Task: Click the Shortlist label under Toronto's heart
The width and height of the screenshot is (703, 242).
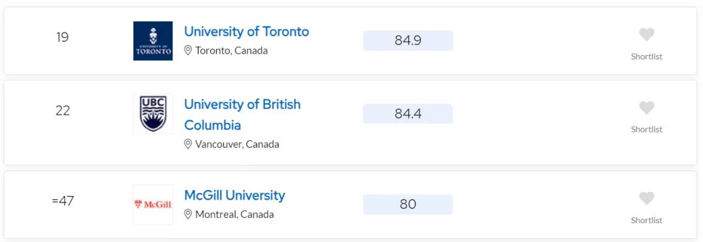Action: tap(646, 56)
